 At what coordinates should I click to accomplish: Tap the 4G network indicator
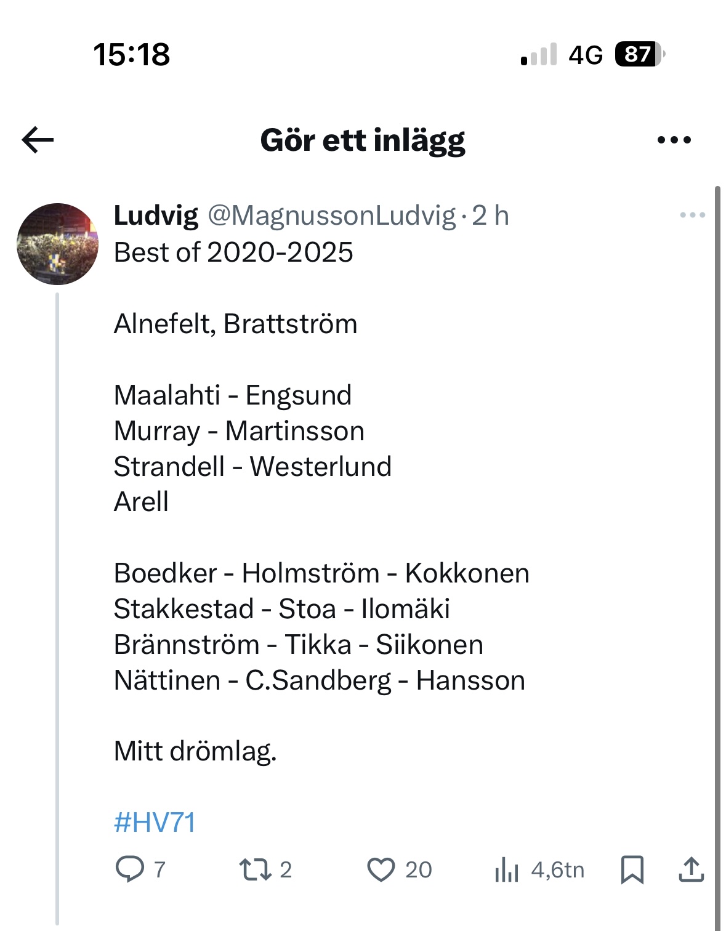[x=585, y=55]
